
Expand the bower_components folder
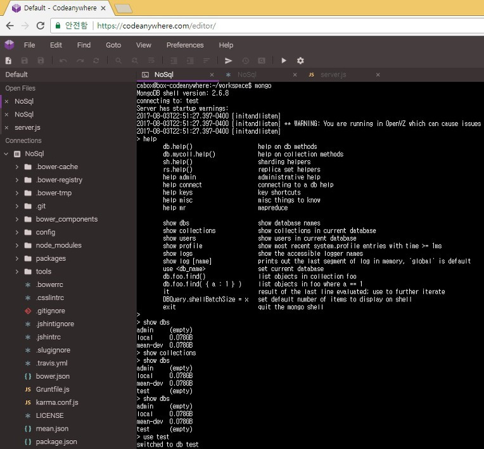click(x=17, y=219)
